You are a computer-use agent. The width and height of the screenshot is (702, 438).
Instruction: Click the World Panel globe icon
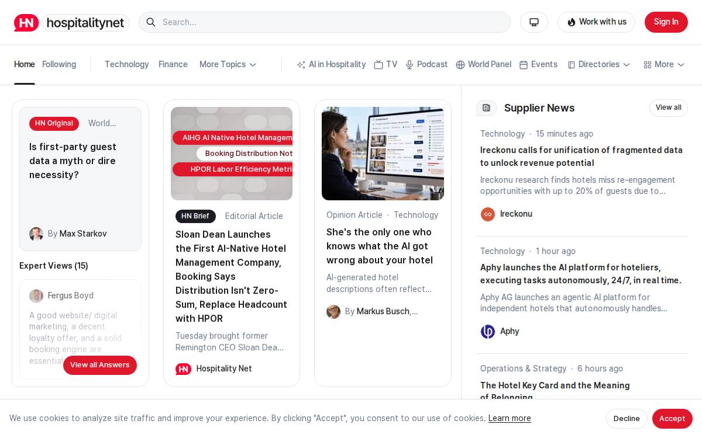click(460, 65)
